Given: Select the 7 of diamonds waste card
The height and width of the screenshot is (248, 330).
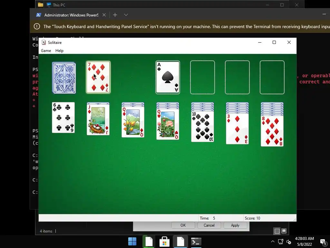Looking at the screenshot, I should click(98, 77).
